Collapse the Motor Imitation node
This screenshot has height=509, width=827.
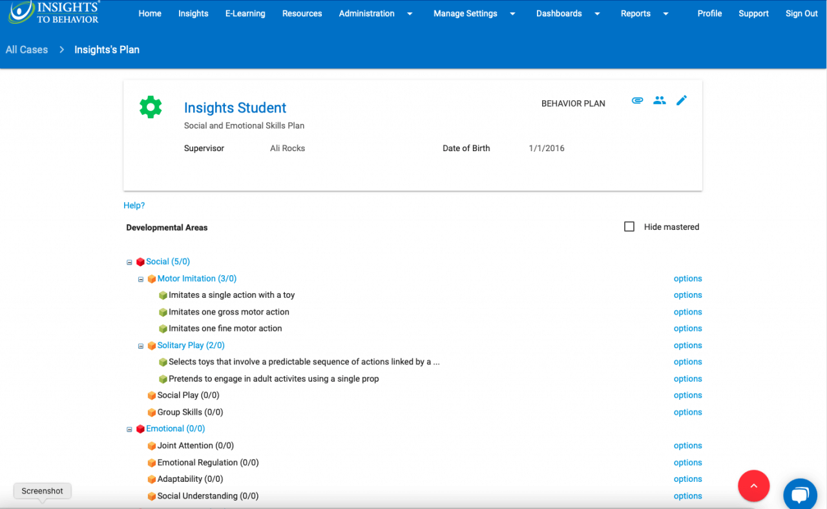[141, 279]
